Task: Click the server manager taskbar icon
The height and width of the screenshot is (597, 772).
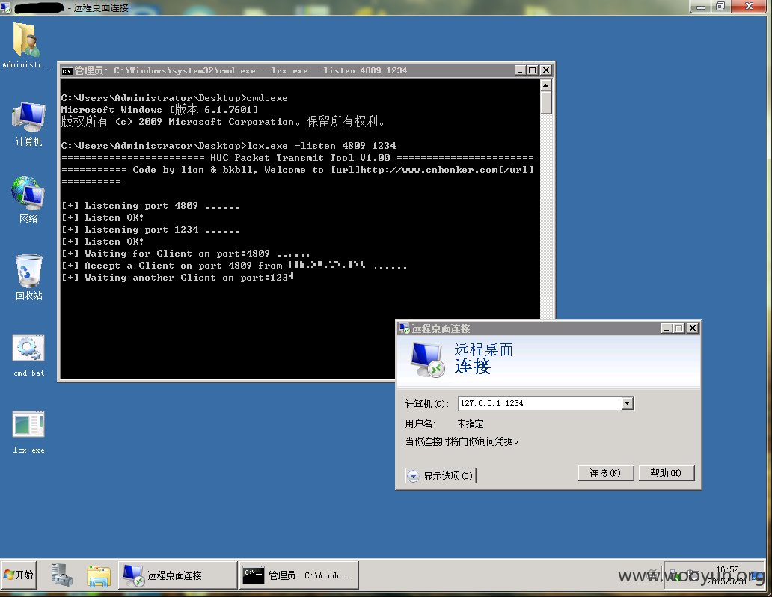Action: coord(63,575)
